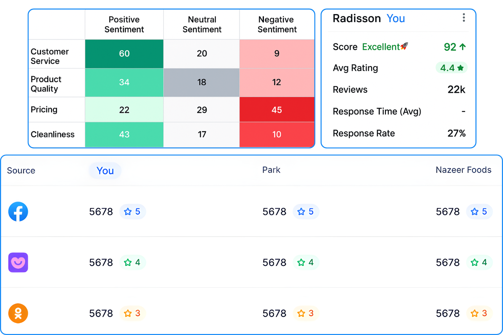Viewport: 503px width, 335px height.
Task: Click the red Pricing negative sentiment cell 45
Action: coord(277,110)
